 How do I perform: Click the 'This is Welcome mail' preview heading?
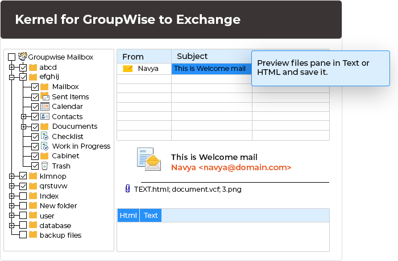tap(214, 157)
